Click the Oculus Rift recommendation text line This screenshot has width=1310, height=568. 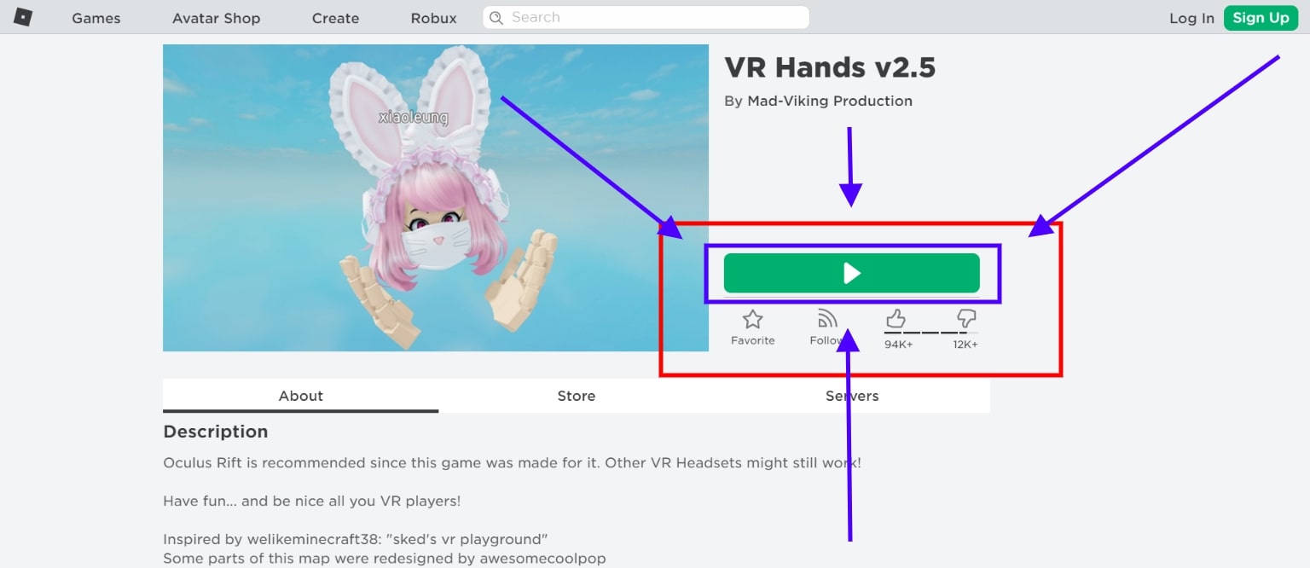tap(512, 463)
